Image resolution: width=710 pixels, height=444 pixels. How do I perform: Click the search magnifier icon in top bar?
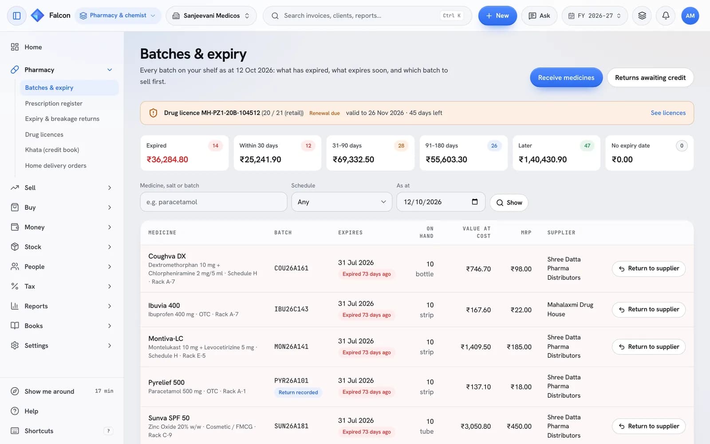[x=275, y=16]
